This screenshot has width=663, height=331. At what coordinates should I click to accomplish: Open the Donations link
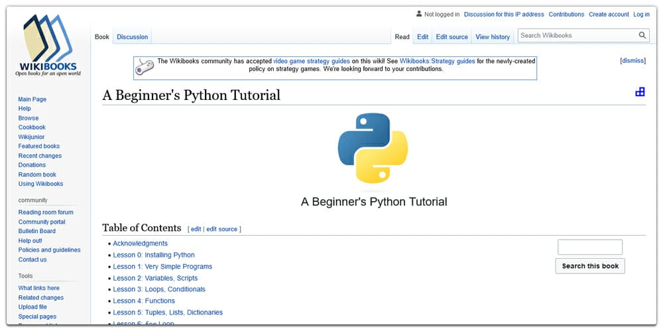[x=32, y=165]
